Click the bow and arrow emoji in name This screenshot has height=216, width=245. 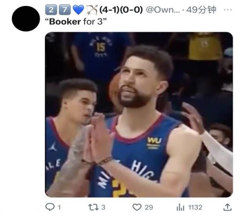[x=92, y=10]
